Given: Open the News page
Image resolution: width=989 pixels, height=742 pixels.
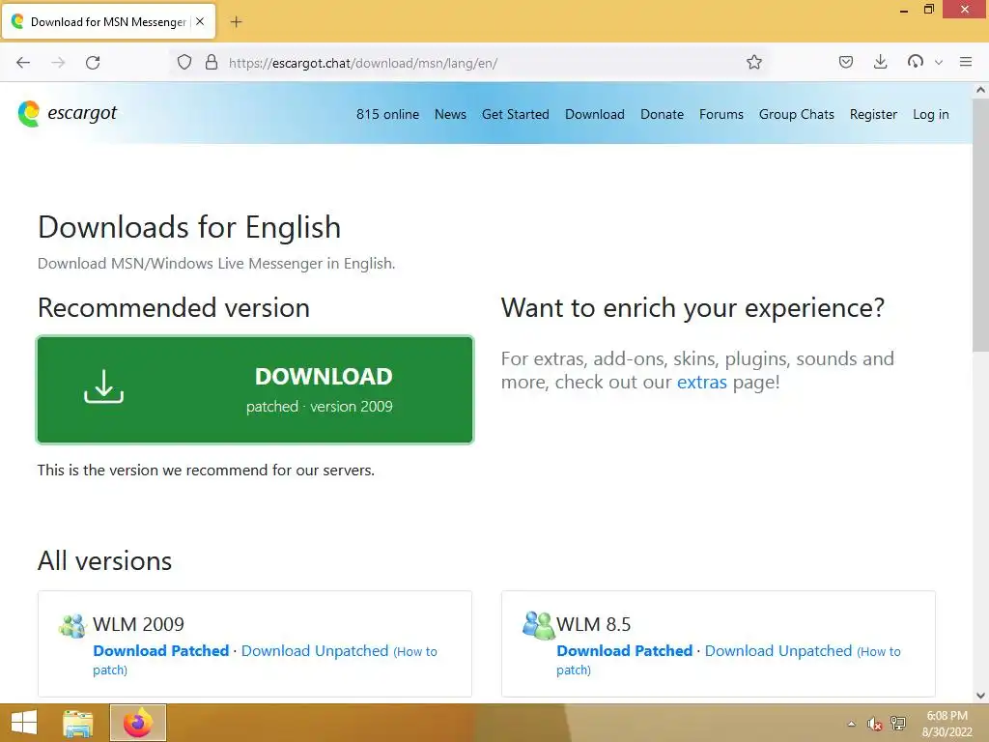Looking at the screenshot, I should point(450,114).
